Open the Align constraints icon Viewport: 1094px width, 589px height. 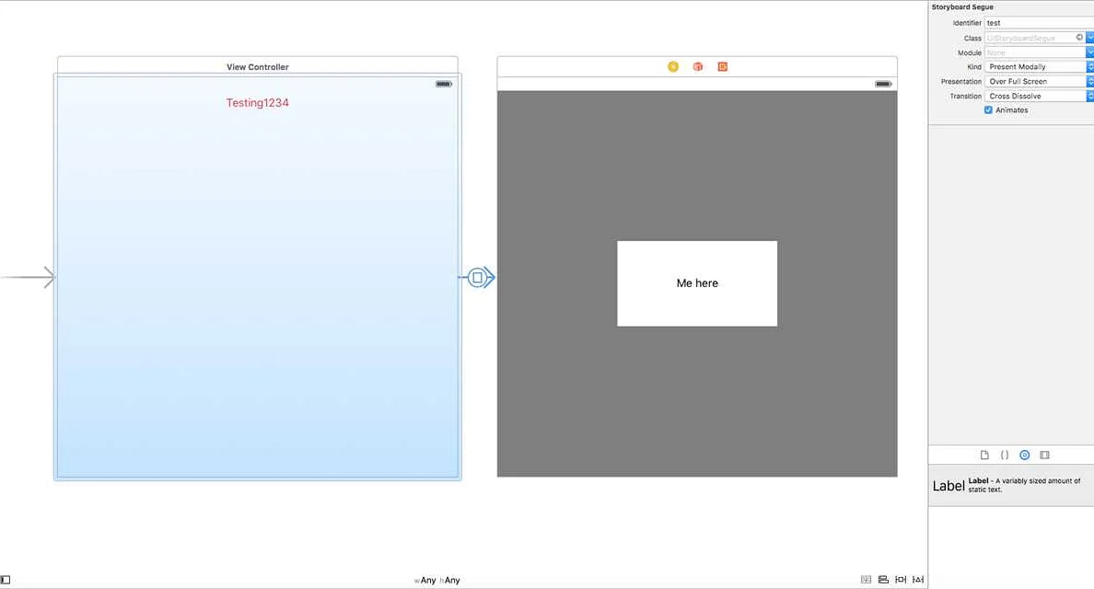pyautogui.click(x=882, y=579)
